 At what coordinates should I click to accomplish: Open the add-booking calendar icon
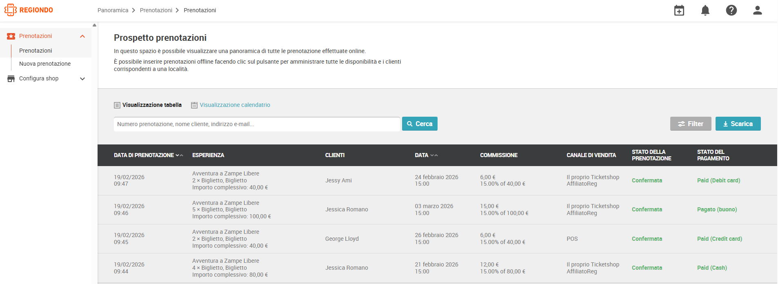click(x=679, y=10)
